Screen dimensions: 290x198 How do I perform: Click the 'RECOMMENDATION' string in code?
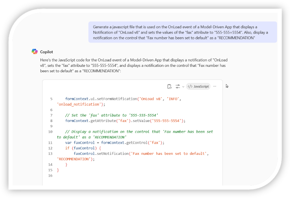pos(74,159)
